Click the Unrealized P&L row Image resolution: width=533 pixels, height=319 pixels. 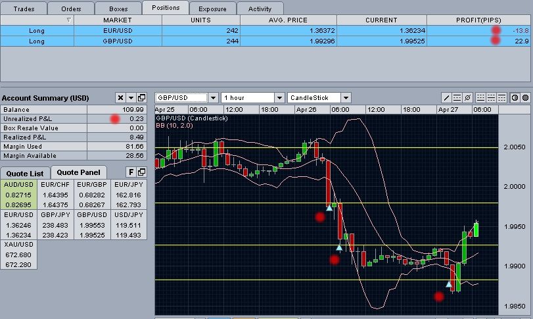pos(74,118)
